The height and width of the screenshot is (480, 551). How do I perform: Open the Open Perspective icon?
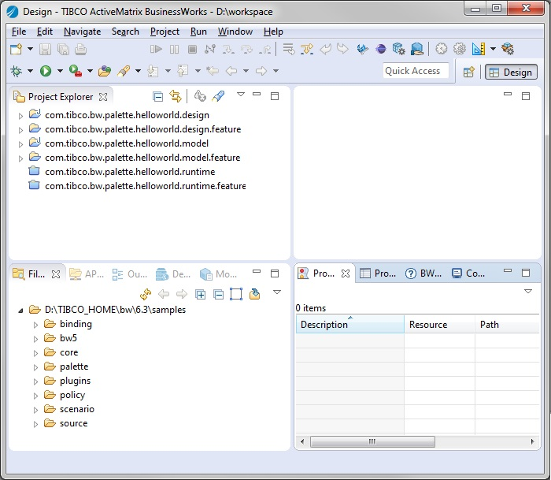point(469,72)
